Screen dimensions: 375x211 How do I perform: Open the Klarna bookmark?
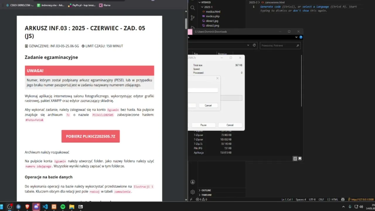point(105,5)
